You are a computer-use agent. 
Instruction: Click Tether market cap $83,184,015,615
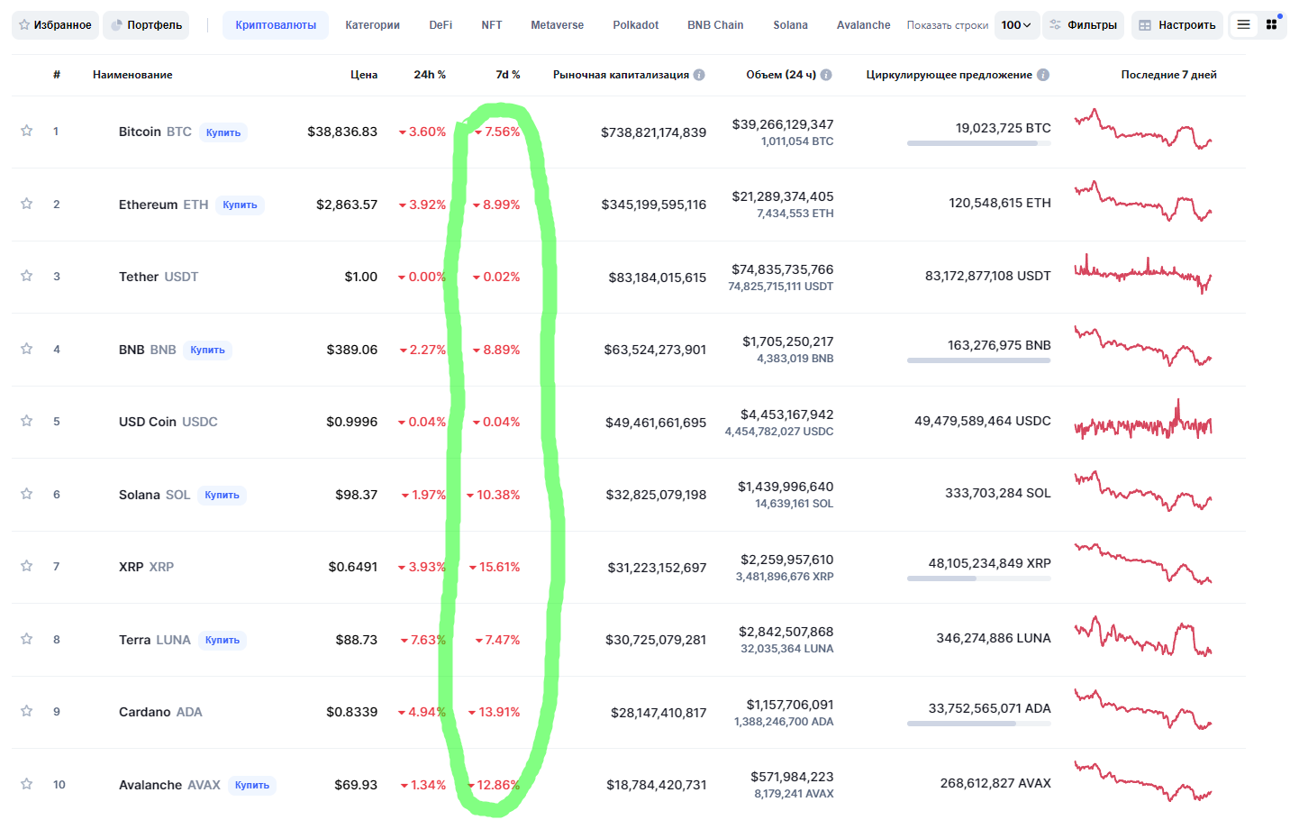tap(658, 278)
